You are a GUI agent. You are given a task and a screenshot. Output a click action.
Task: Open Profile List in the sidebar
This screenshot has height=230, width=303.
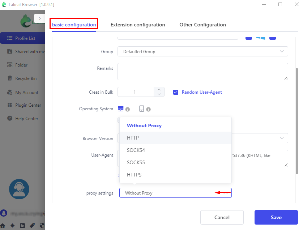(x=22, y=38)
